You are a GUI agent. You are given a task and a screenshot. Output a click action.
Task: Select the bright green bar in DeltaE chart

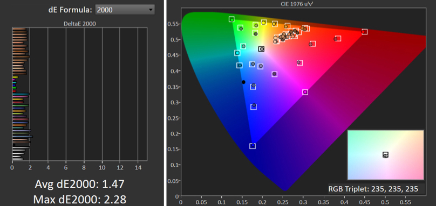[15, 88]
